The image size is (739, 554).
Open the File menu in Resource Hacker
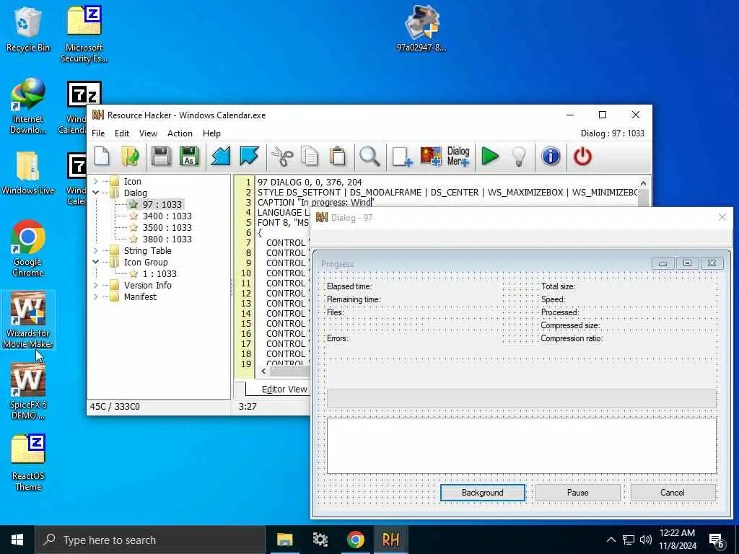click(98, 133)
